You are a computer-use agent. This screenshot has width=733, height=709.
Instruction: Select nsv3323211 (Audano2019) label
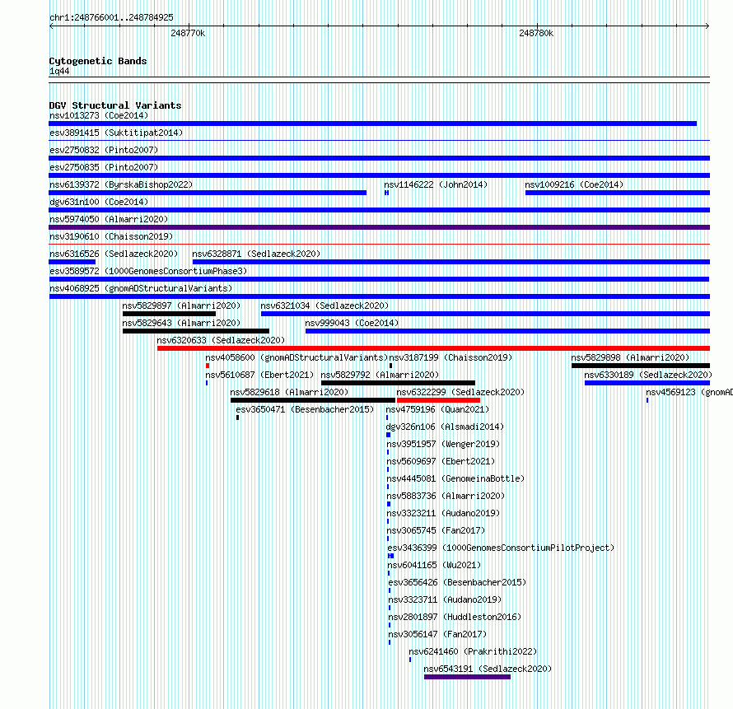tap(443, 513)
